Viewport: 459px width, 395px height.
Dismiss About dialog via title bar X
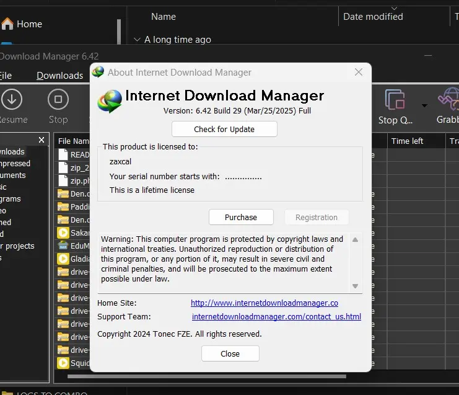[359, 72]
